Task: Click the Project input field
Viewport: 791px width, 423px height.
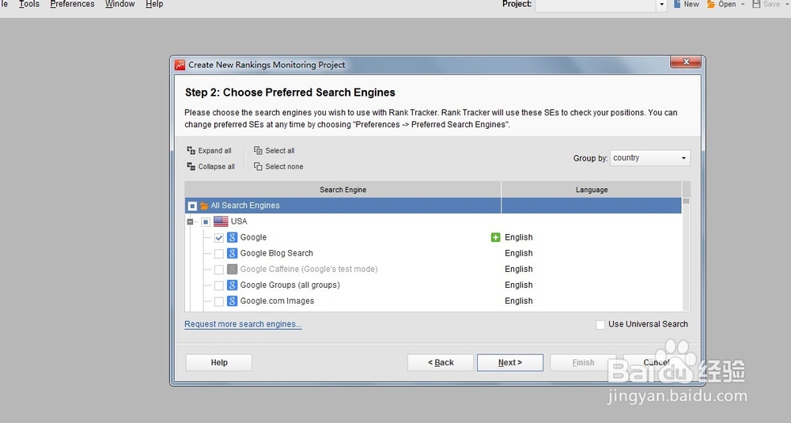Action: tap(596, 5)
